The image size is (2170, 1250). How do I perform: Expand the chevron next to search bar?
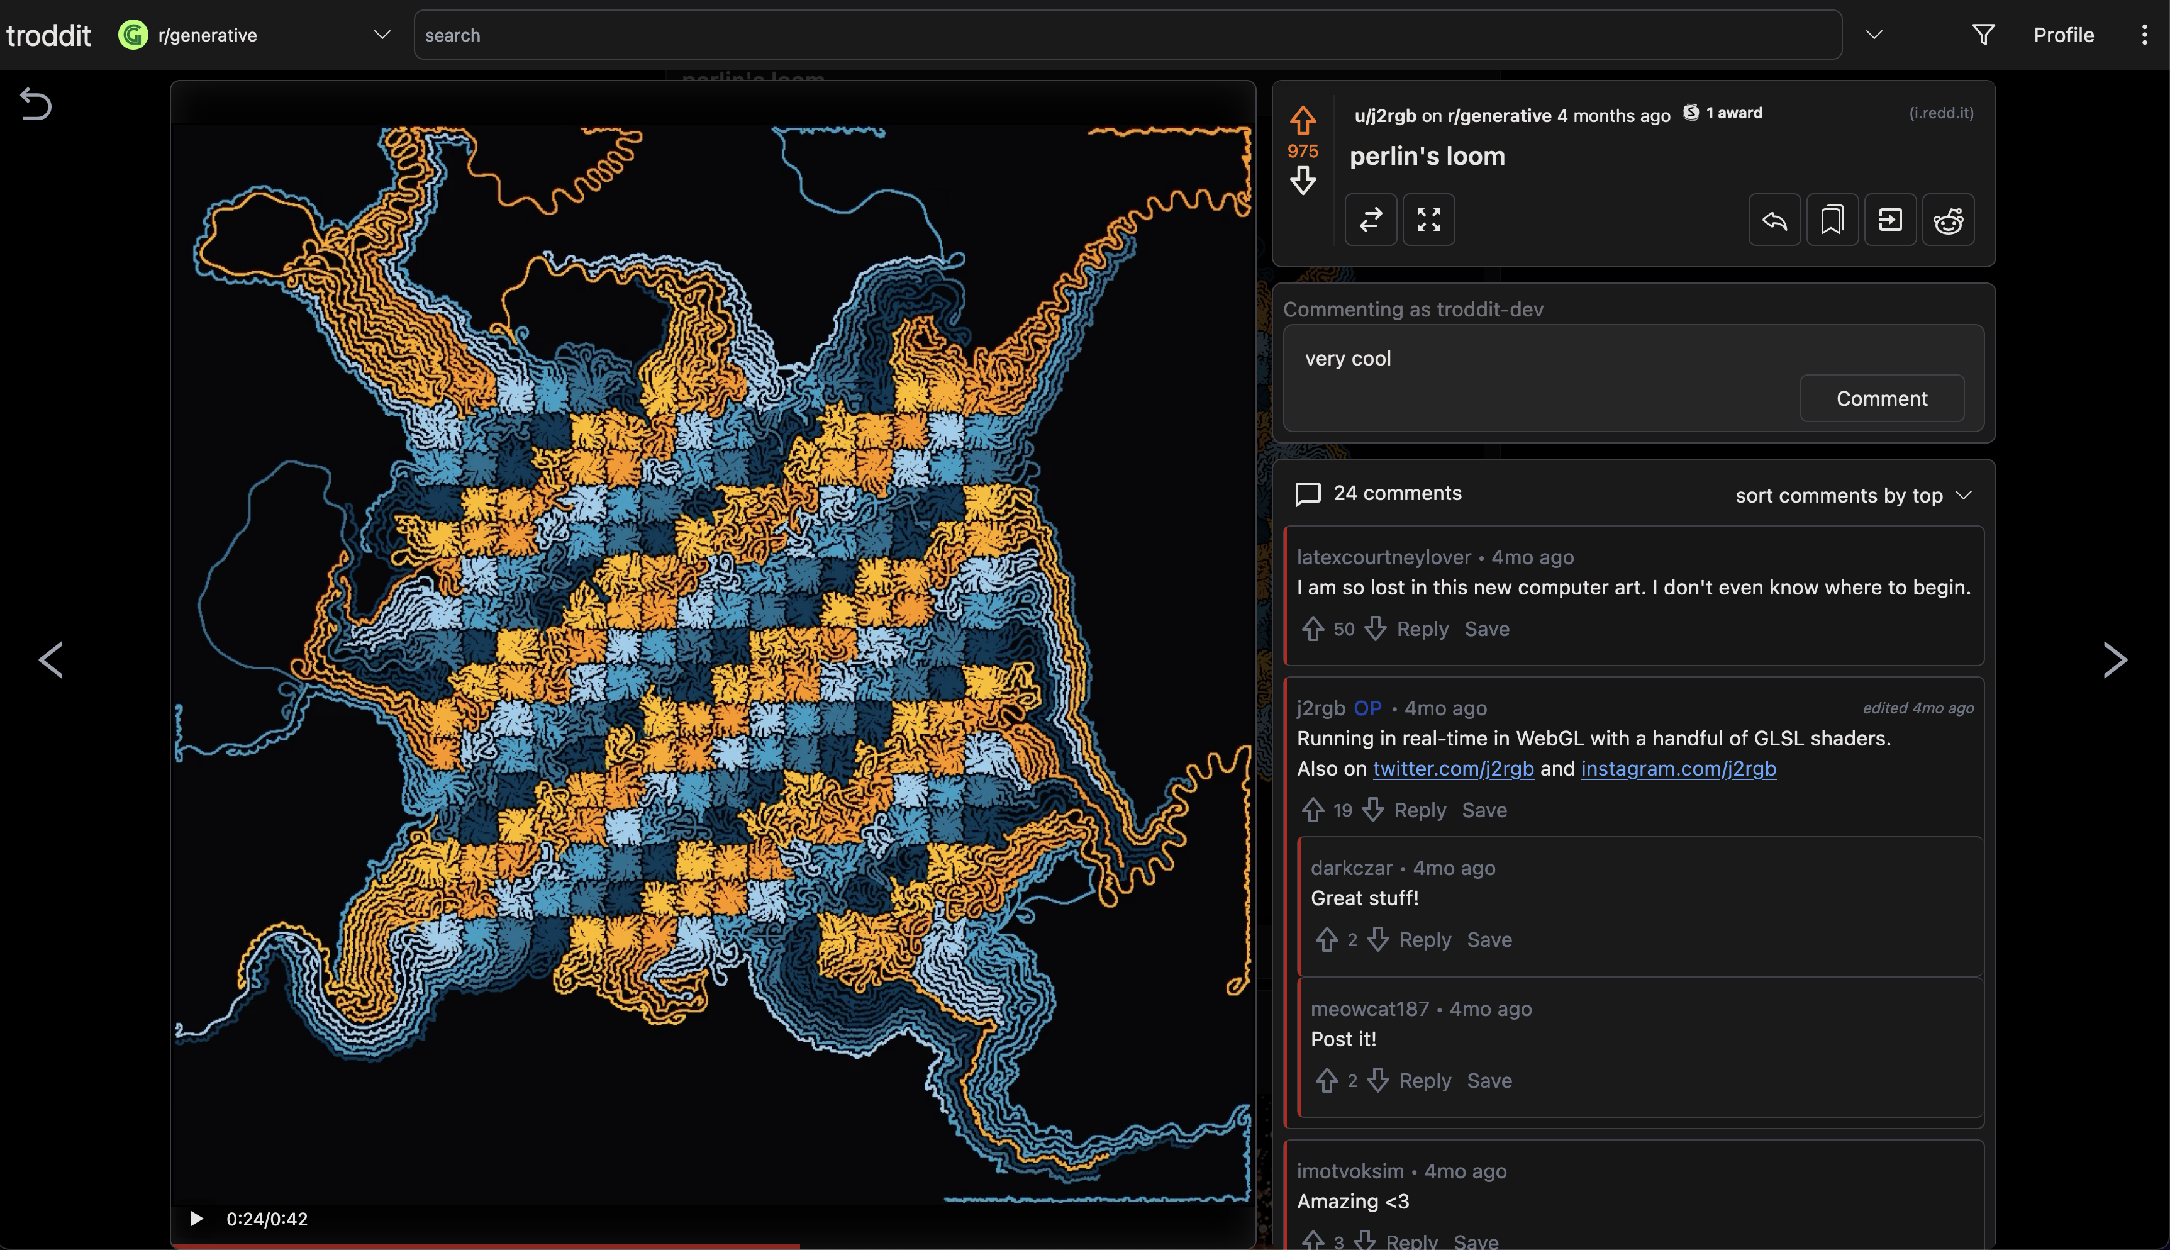point(1874,35)
